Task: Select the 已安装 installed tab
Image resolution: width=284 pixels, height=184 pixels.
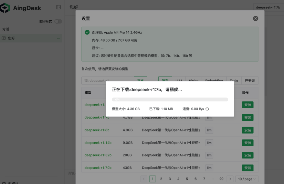Action: [250, 81]
